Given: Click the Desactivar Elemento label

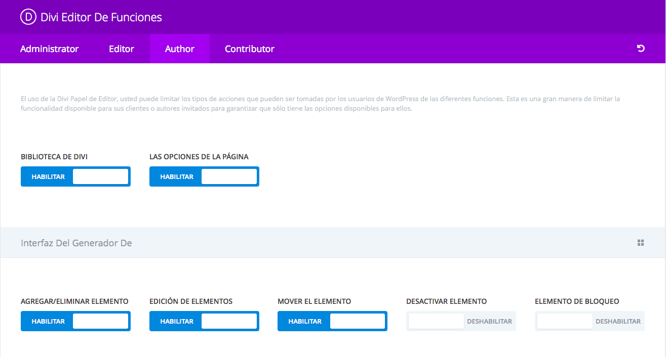Looking at the screenshot, I should tap(446, 301).
